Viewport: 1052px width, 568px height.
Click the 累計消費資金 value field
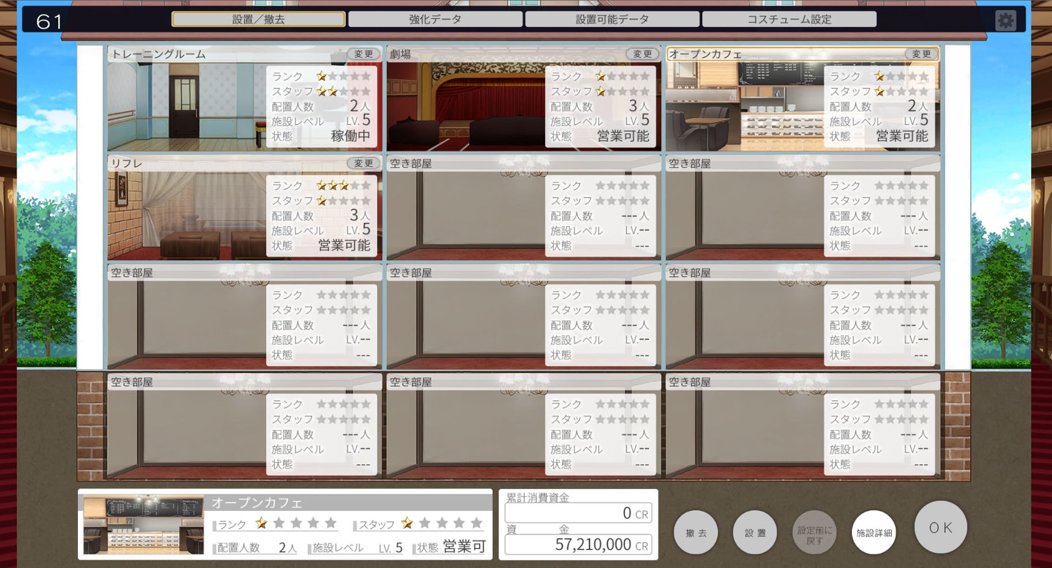(578, 513)
